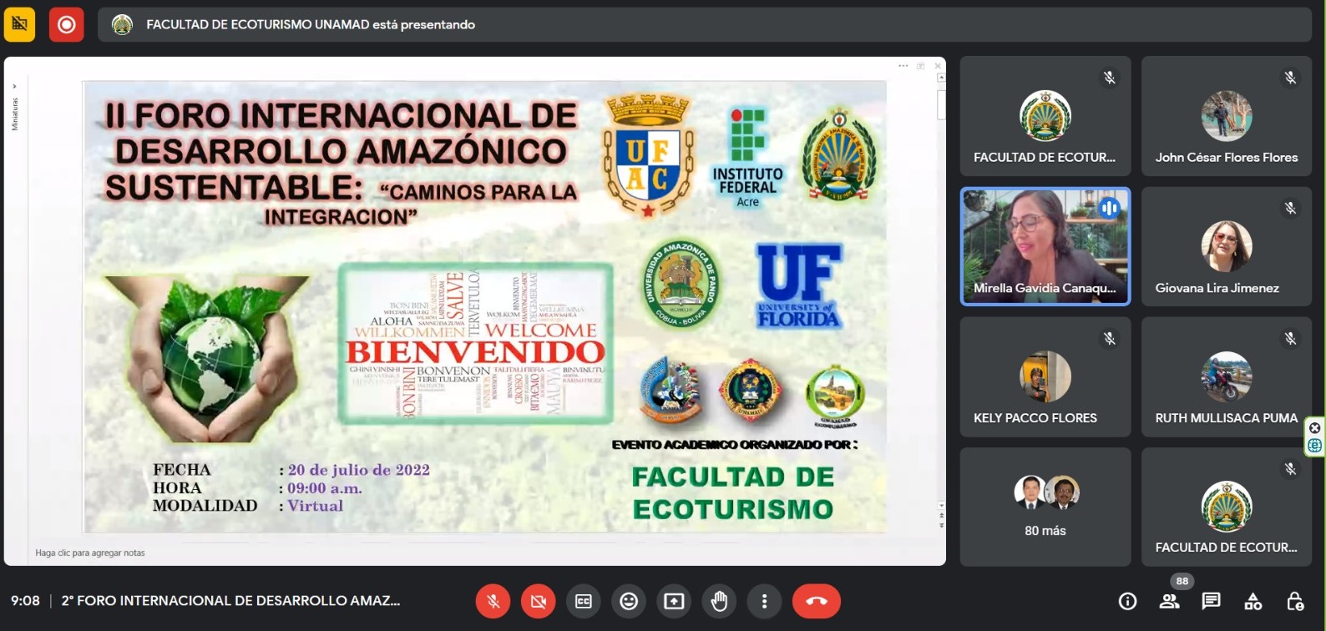Viewport: 1326px width, 631px height.
Task: Select RUTH MULLISACA PUMA participant tile
Action: (1227, 376)
